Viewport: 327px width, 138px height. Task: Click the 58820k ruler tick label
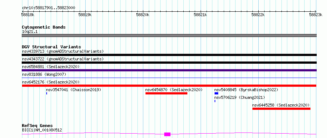143,15
